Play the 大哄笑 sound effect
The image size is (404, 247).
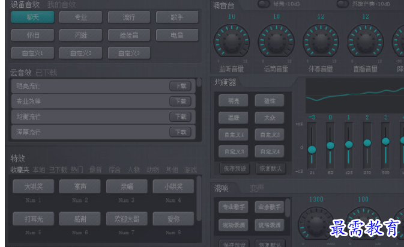tap(34, 186)
